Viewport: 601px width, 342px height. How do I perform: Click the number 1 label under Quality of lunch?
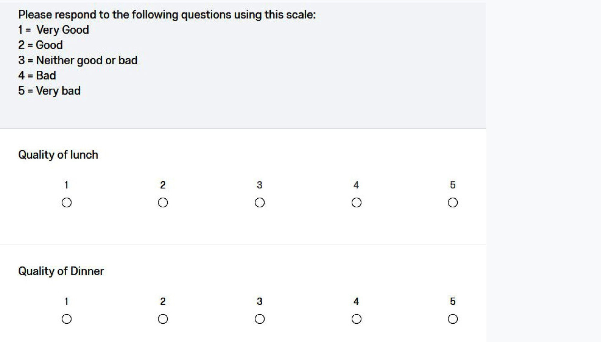point(66,185)
